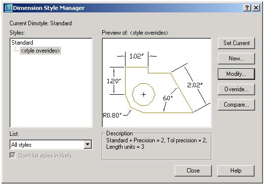Select the Standard style in Styles list
The width and height of the screenshot is (264, 184).
[x=22, y=43]
